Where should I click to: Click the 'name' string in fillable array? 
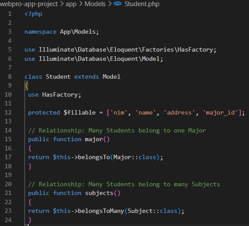click(x=145, y=112)
